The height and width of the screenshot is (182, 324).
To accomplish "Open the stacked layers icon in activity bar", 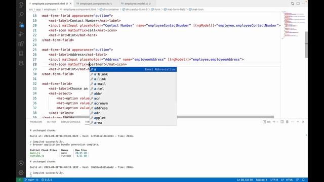I will pyautogui.click(x=21, y=63).
